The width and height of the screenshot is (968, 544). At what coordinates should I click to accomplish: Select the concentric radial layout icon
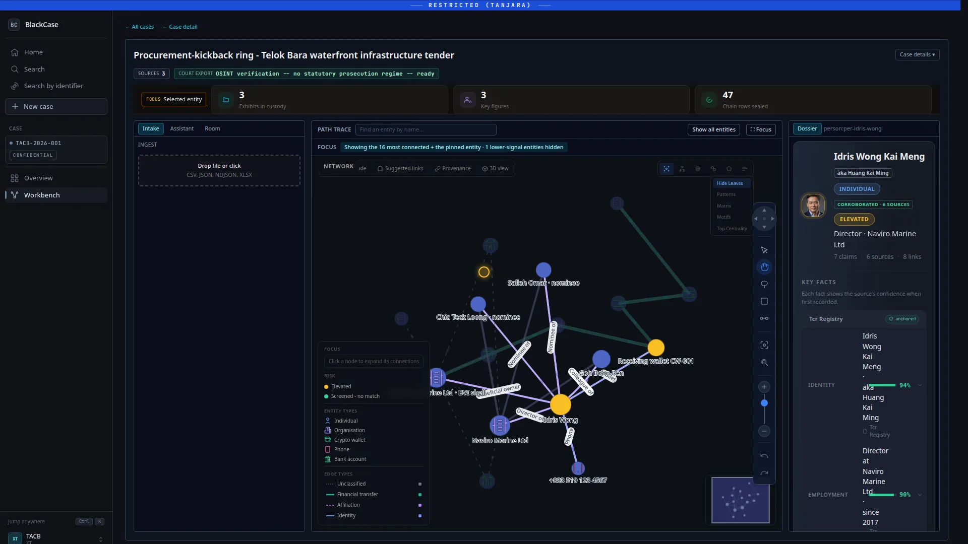tap(698, 169)
